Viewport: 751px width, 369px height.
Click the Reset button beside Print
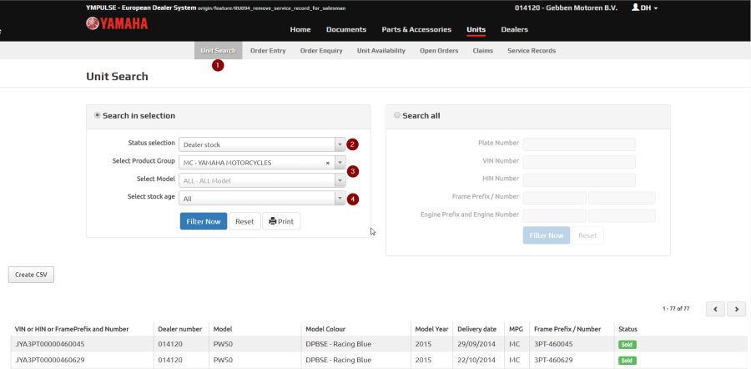pos(244,221)
